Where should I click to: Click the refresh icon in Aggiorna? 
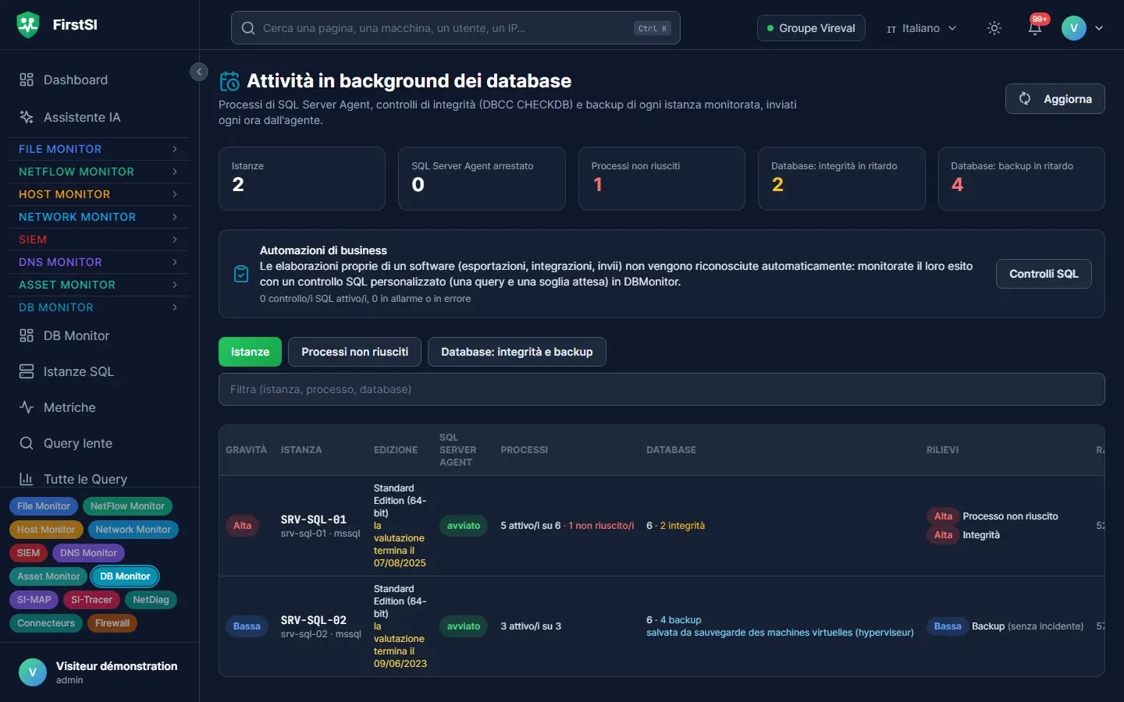(x=1025, y=99)
